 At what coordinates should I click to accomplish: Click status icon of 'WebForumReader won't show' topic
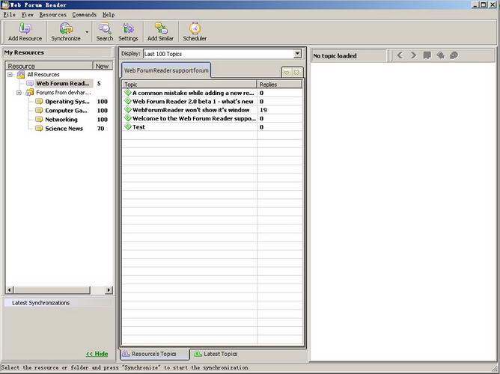[x=128, y=109]
